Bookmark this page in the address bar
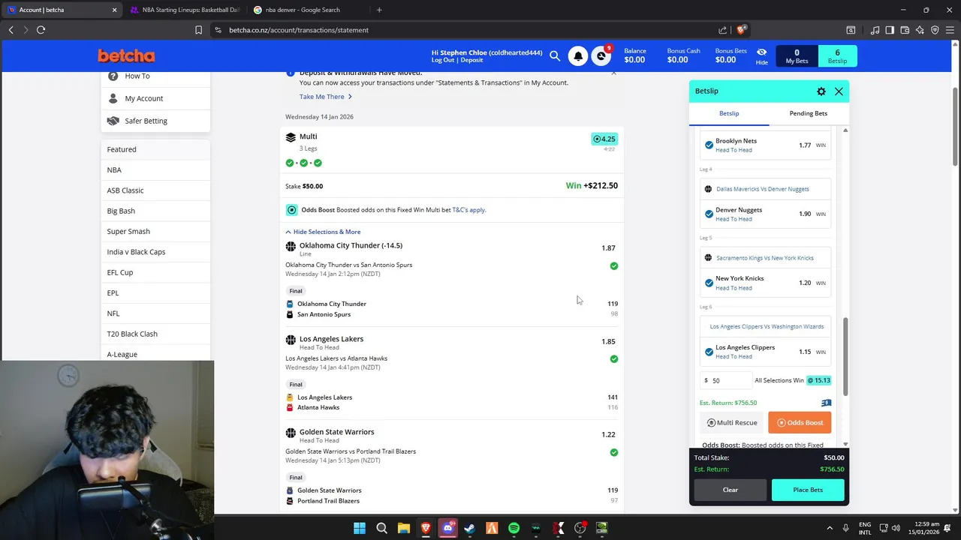Image resolution: width=961 pixels, height=540 pixels. point(198,30)
